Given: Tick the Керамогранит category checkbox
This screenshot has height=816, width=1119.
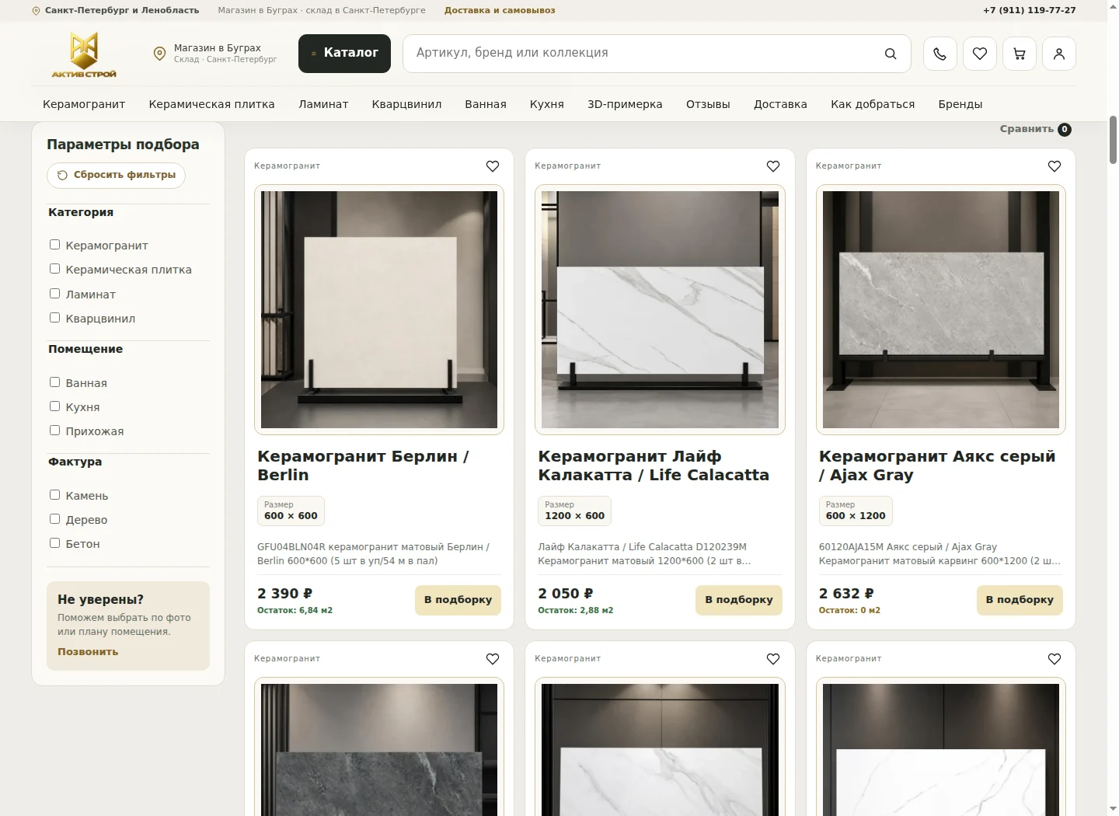Looking at the screenshot, I should pos(54,245).
